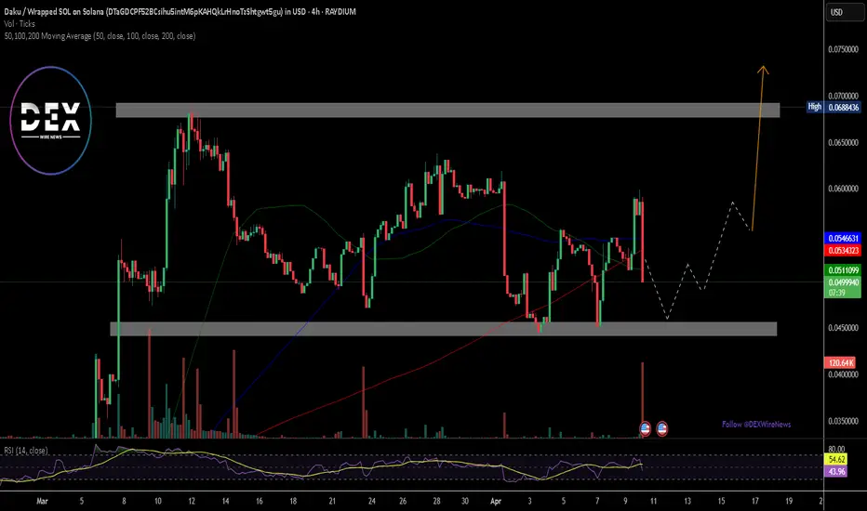Viewport: 867px width, 511px height.
Task: Select the upper gray resistance zone rectangle
Action: pos(447,110)
